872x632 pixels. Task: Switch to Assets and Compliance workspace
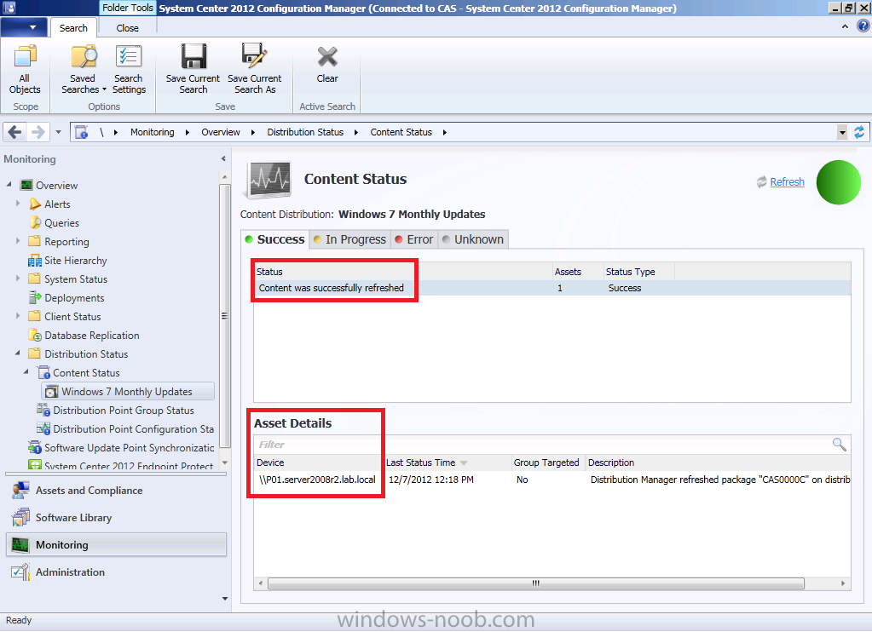click(x=116, y=491)
